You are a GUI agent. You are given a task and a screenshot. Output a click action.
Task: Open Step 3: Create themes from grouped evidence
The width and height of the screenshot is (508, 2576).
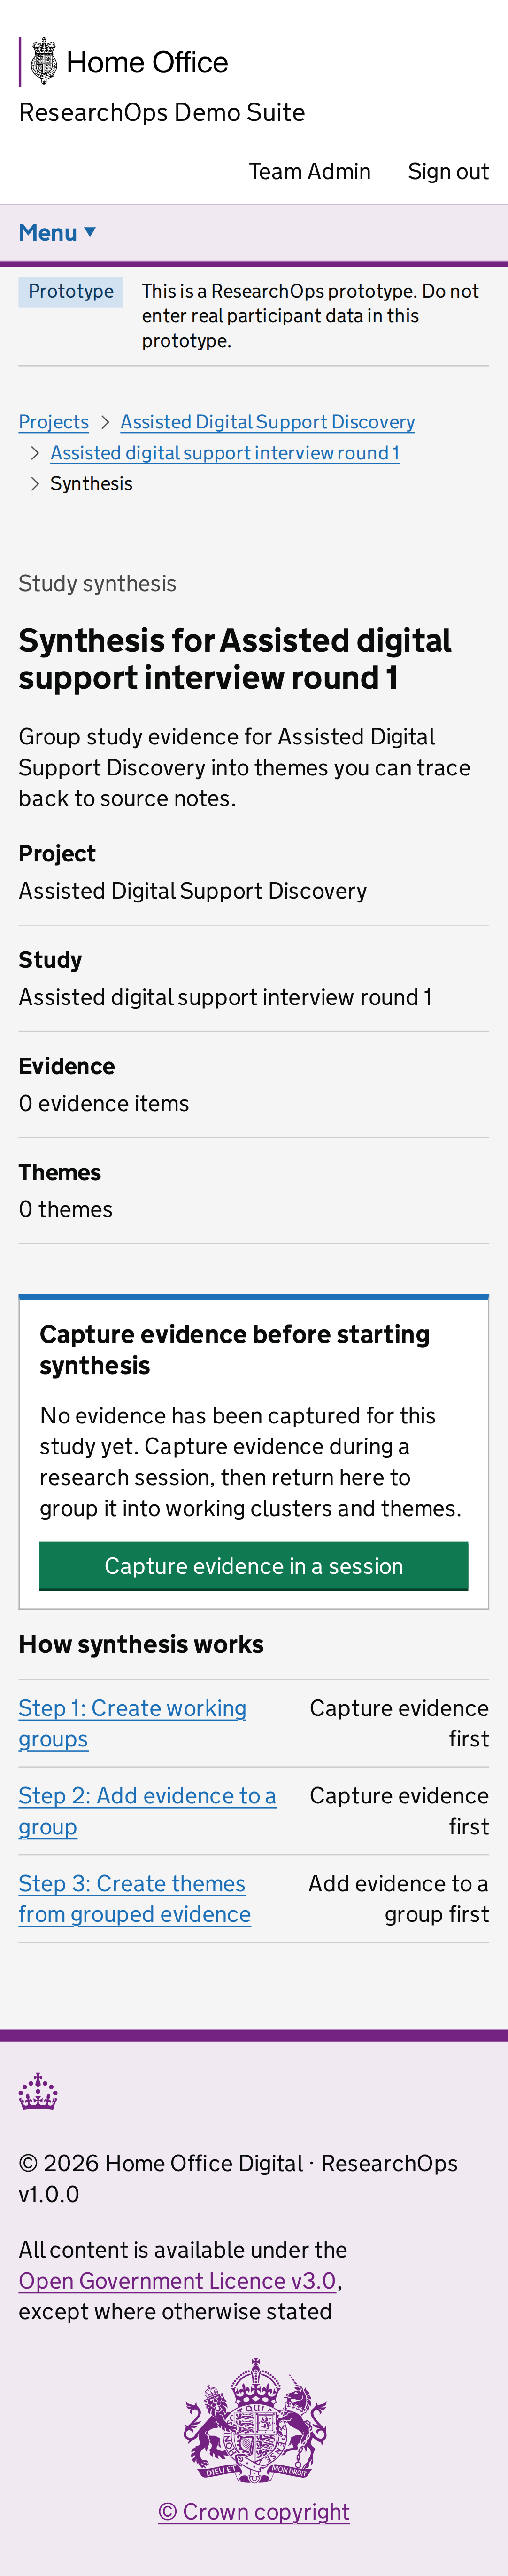[135, 1898]
